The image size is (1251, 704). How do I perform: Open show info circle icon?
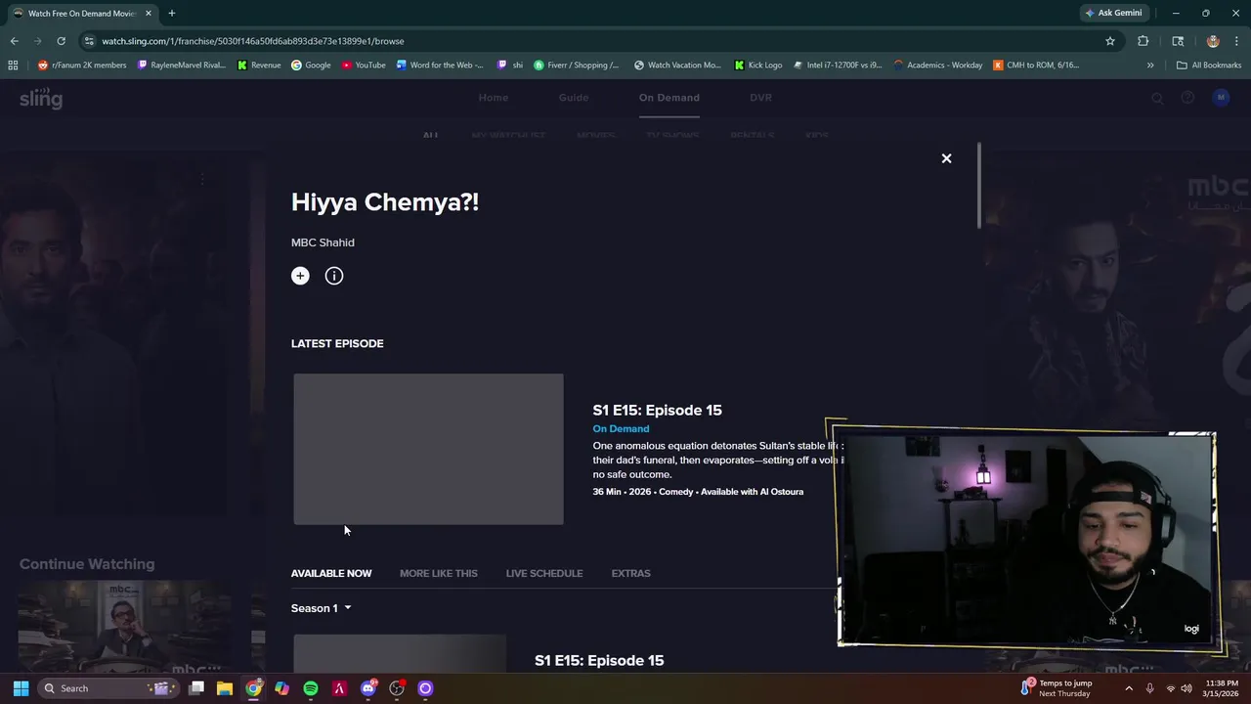pyautogui.click(x=334, y=276)
